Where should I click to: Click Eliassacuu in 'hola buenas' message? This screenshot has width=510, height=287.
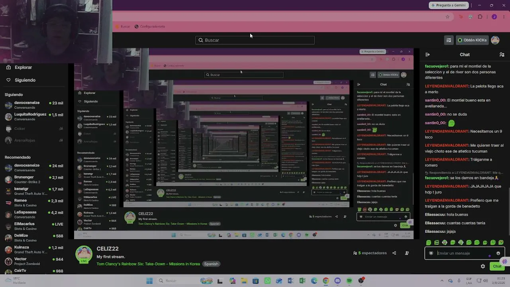[x=435, y=215]
